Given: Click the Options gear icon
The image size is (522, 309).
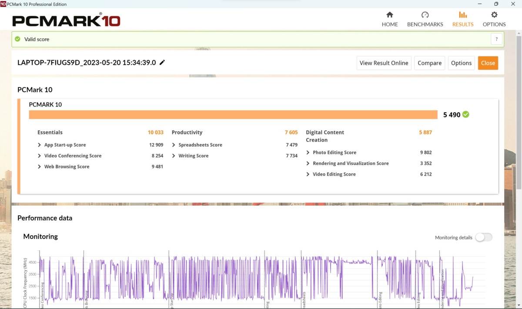Looking at the screenshot, I should [494, 15].
